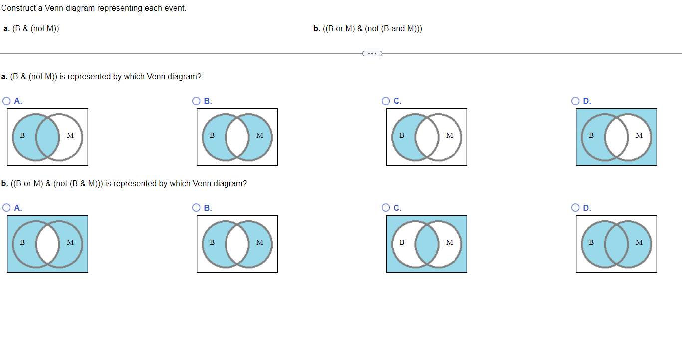Select radio button D for question a
Screen dimensions: 682x350
tap(575, 101)
